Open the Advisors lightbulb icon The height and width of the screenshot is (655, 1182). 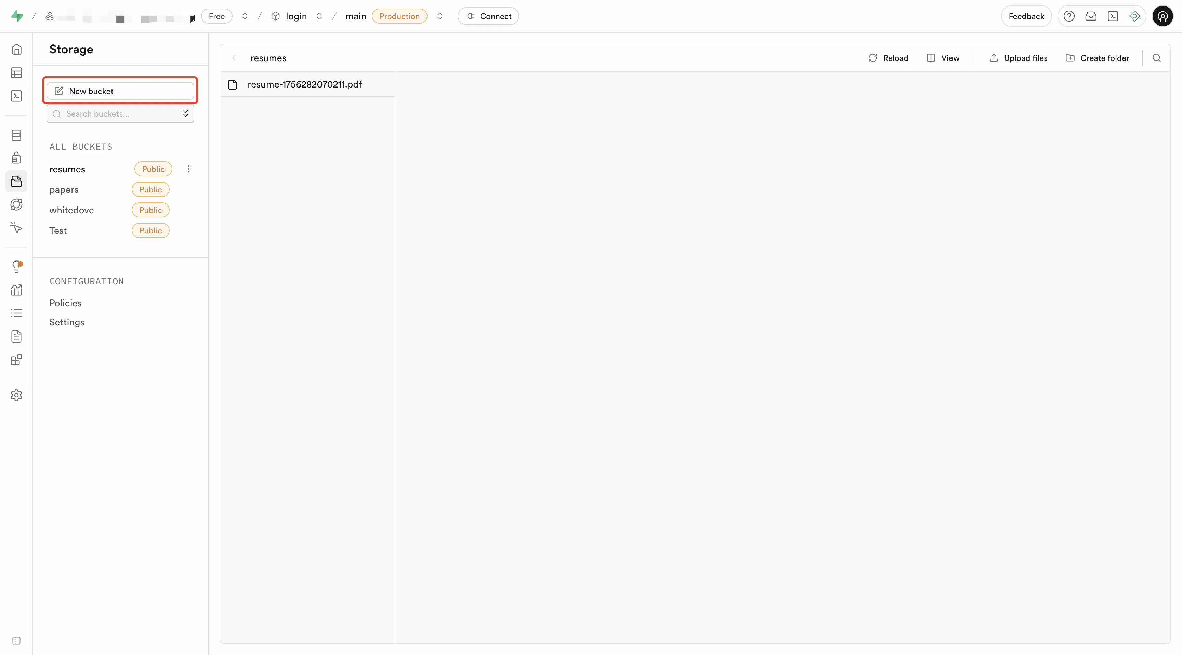16,266
